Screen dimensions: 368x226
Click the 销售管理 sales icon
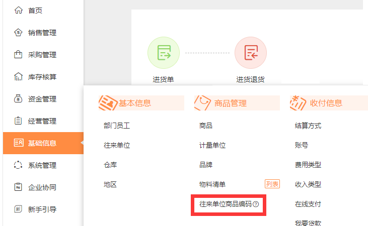click(18, 32)
